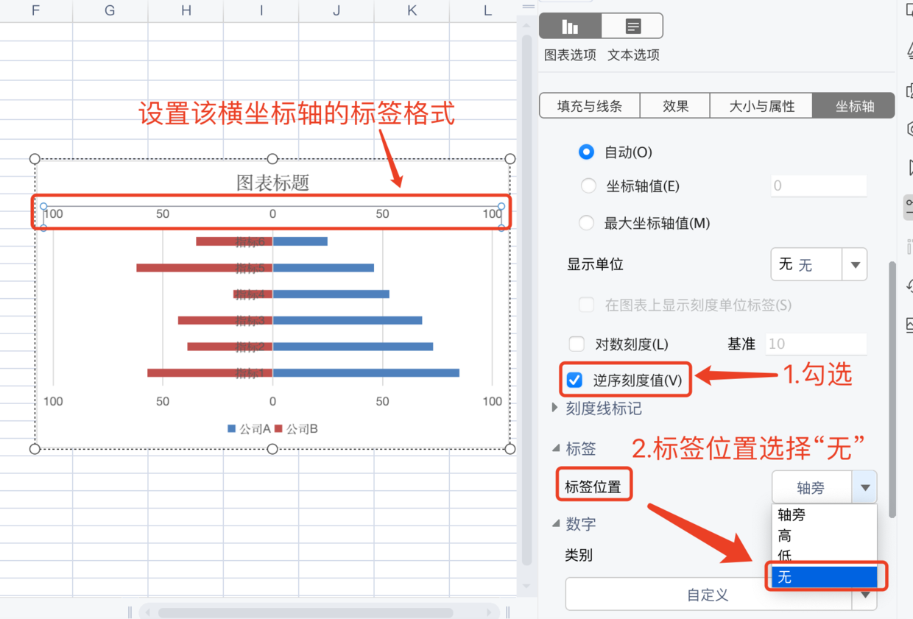
Task: Uncheck the 逆序刻度值(V) checkbox
Action: pyautogui.click(x=575, y=381)
